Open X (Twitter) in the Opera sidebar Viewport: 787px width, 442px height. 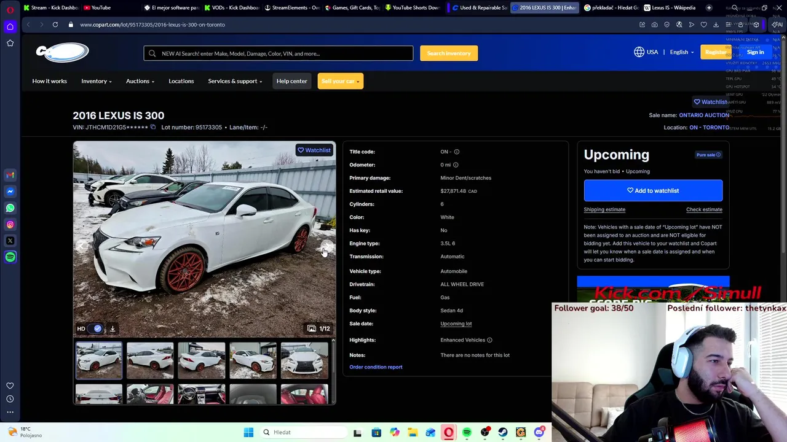click(10, 241)
